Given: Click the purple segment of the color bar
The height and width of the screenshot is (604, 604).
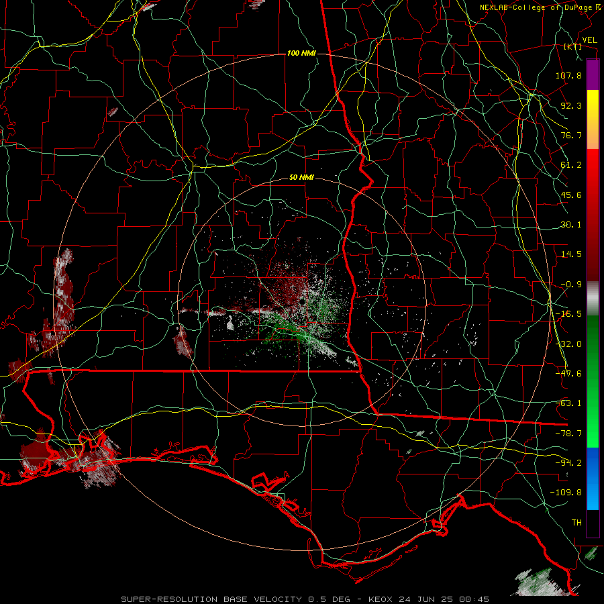Looking at the screenshot, I should coord(593,74).
